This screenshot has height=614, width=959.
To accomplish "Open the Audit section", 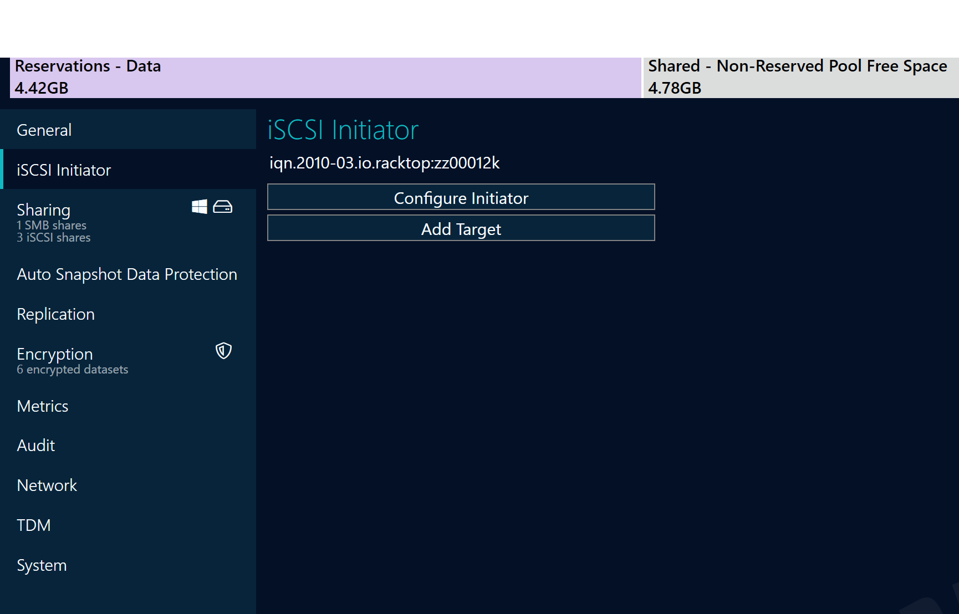I will coord(35,445).
